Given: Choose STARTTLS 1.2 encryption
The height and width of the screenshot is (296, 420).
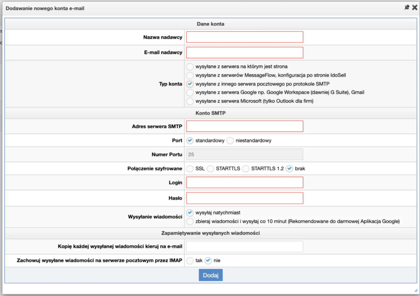Looking at the screenshot, I should tap(246, 169).
